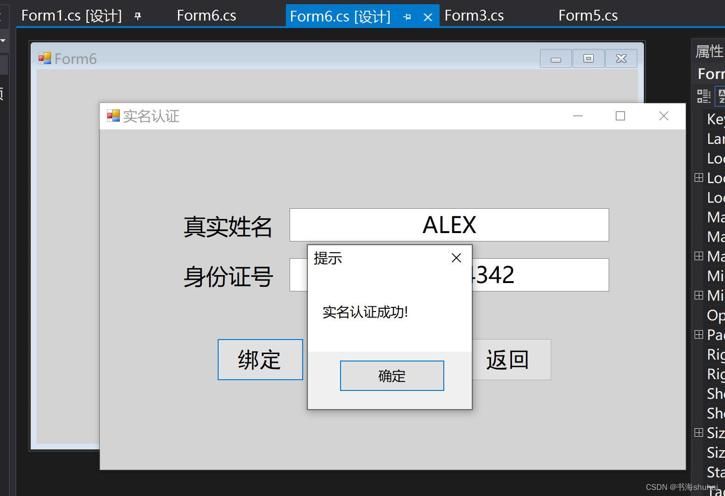Open the Form6.cs code tab
This screenshot has width=725, height=496.
click(x=206, y=16)
